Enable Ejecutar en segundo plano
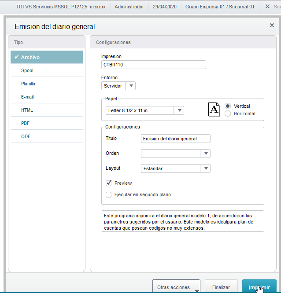This screenshot has height=293, width=281. click(x=109, y=194)
